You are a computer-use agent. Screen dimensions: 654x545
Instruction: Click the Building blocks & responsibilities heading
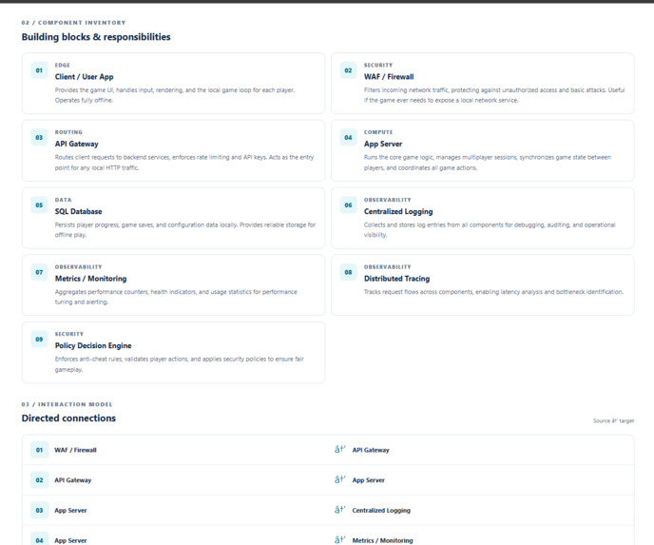point(96,37)
